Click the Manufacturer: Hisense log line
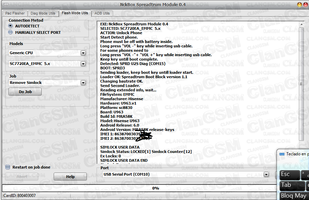Viewport: 309px width, 200px height. [x=122, y=99]
